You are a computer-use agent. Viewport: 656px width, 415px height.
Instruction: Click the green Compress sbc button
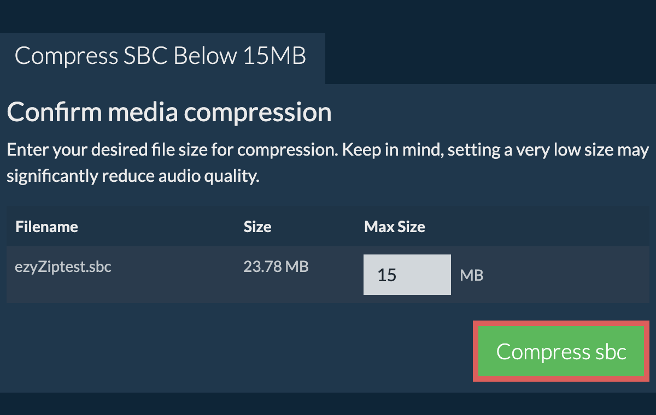click(x=561, y=352)
